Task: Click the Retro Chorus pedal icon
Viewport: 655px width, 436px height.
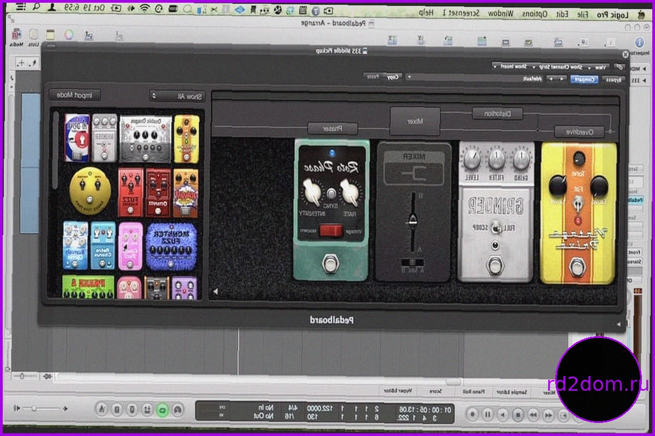Action: pos(103,245)
